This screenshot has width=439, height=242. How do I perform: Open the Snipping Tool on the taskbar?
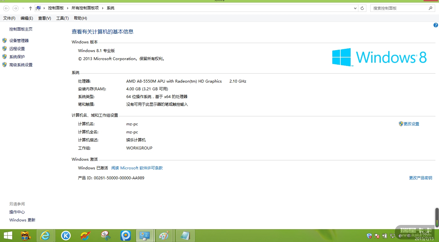pyautogui.click(x=106, y=236)
